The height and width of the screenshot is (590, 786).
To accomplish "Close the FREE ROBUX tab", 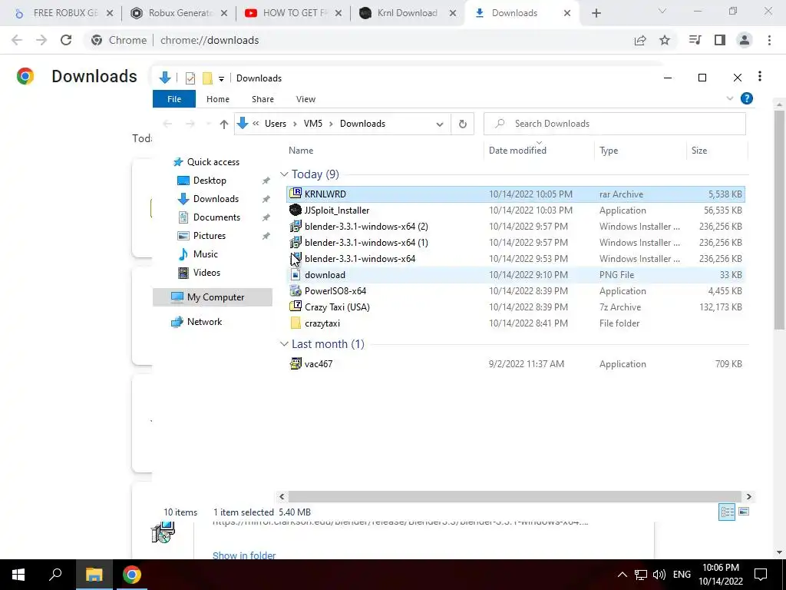I will coord(110,14).
